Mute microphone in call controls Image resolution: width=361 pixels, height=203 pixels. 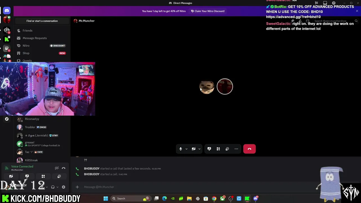[181, 149]
